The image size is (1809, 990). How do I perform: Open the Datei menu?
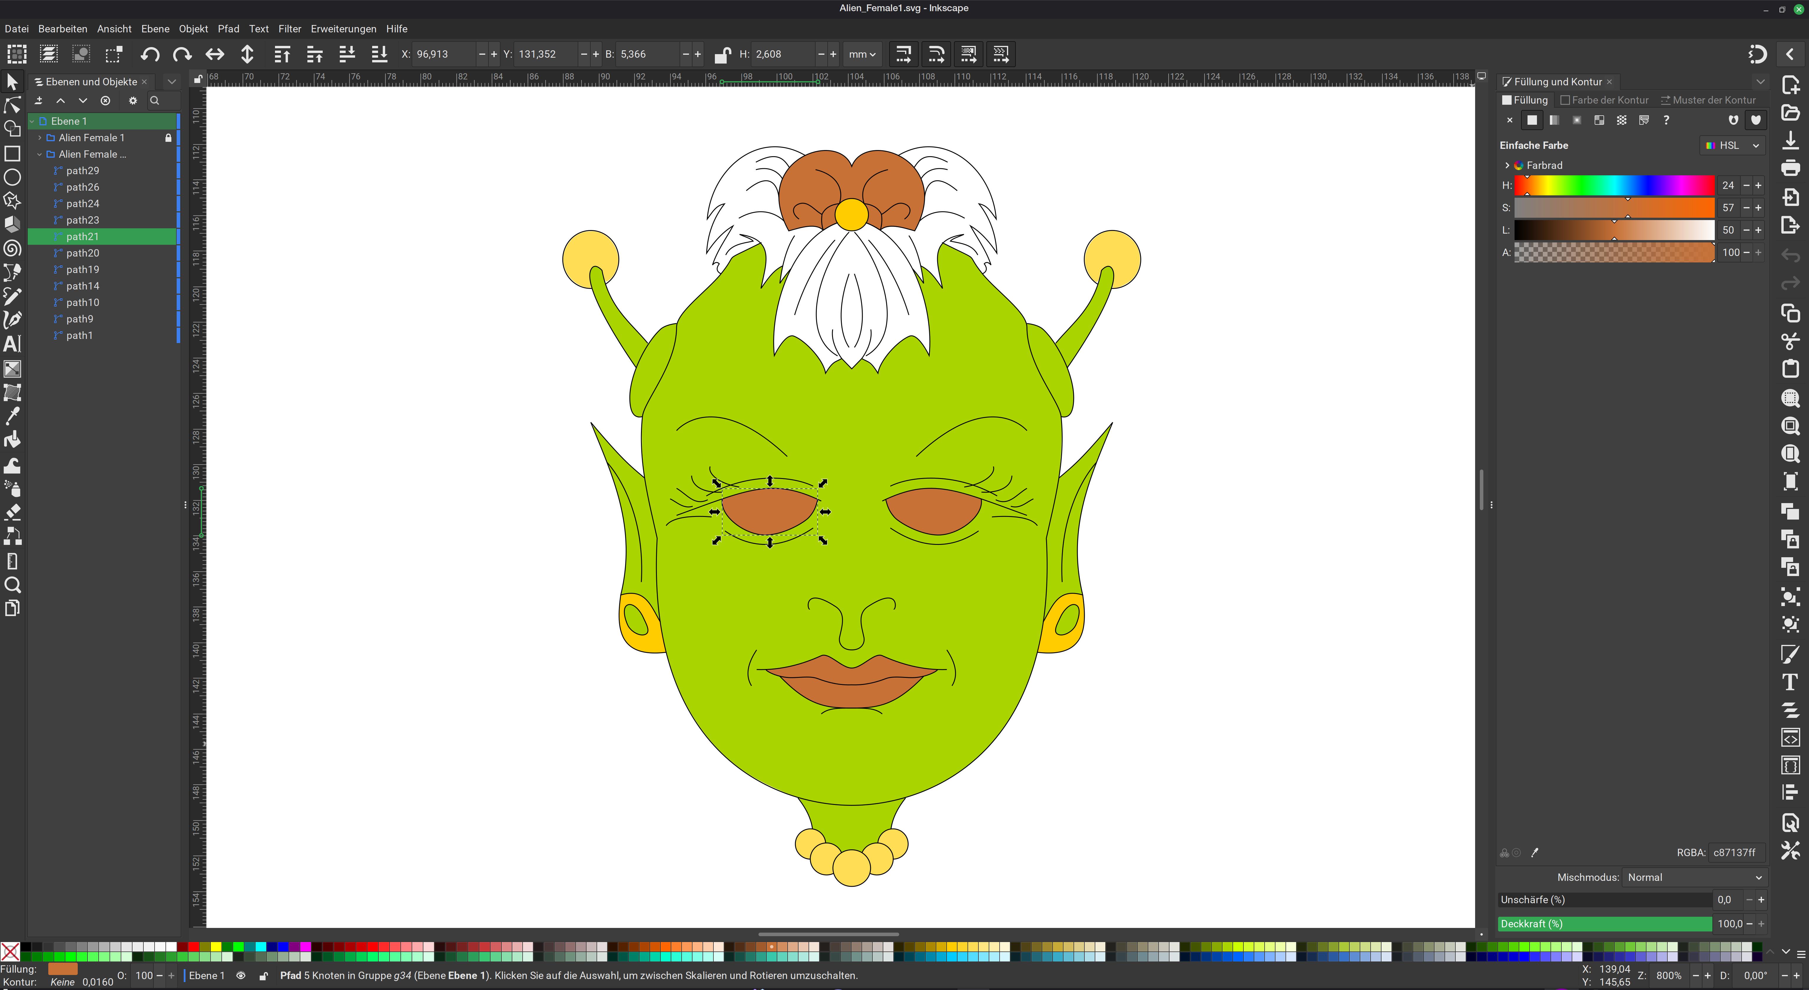point(17,29)
